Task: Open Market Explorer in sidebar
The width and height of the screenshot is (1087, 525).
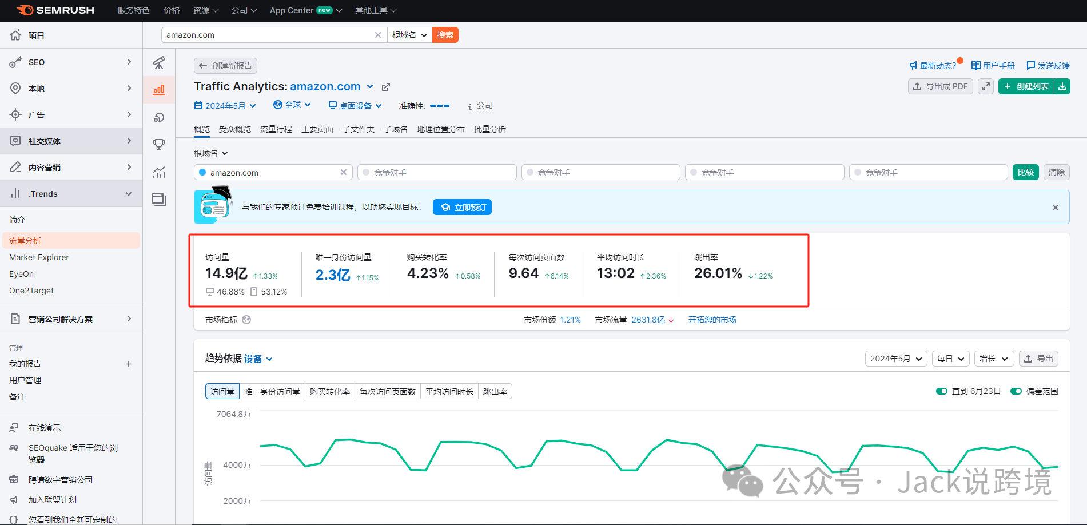Action: pos(39,257)
